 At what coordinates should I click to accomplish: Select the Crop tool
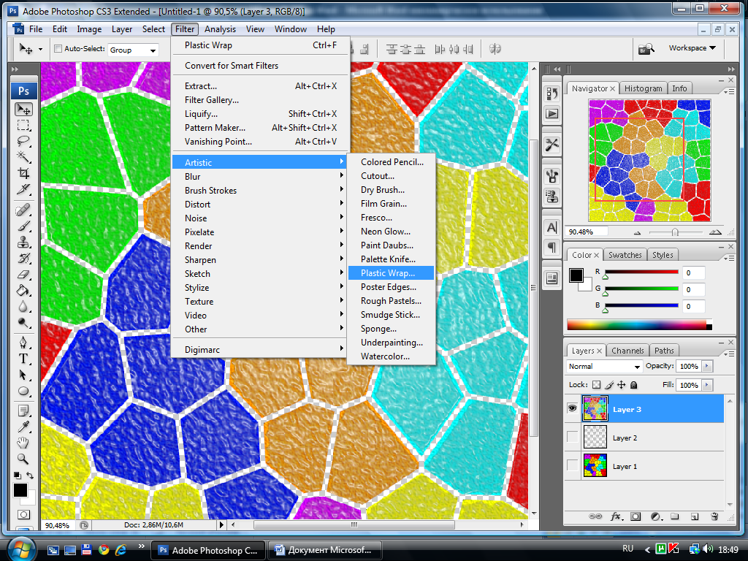click(23, 172)
